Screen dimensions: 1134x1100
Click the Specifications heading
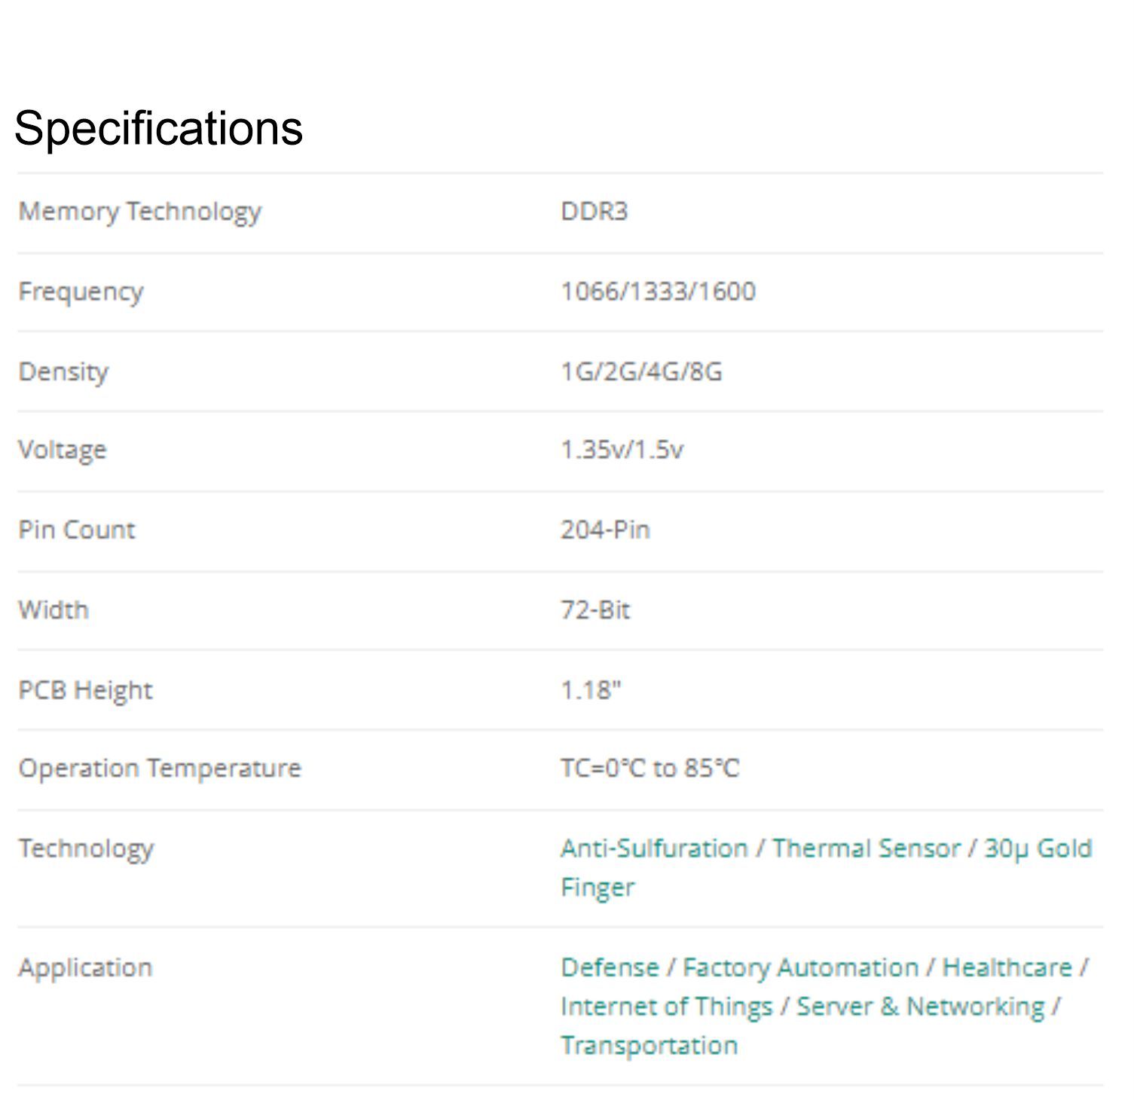point(158,128)
